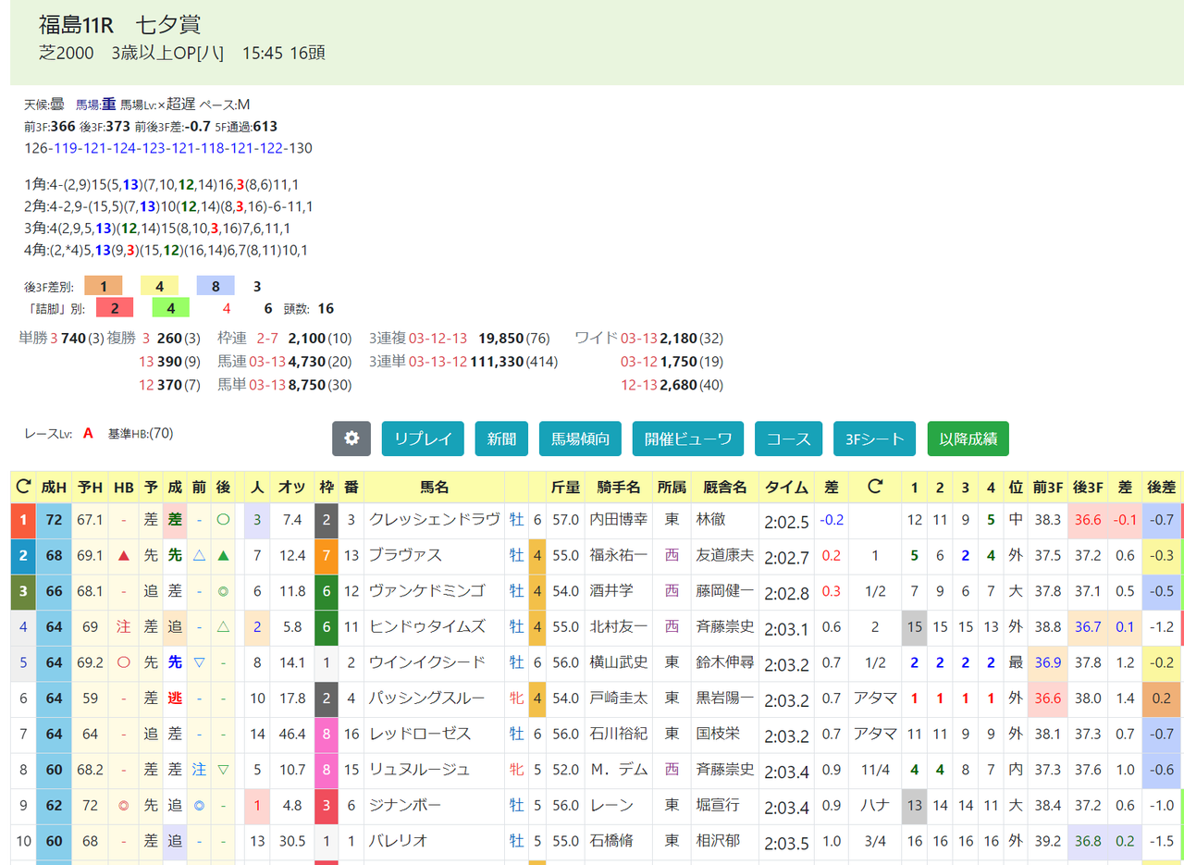Select horse name パッシングスルー
Viewport: 1184px width, 865px height.
pyautogui.click(x=426, y=698)
